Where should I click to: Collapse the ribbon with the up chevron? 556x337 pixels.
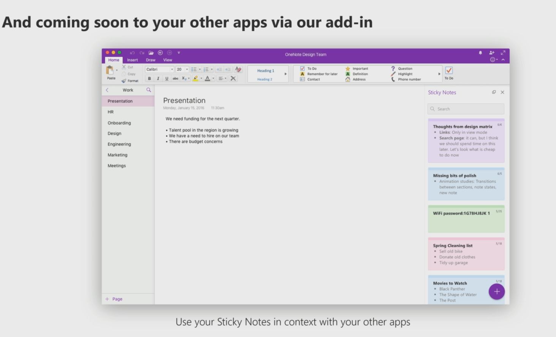pos(503,60)
